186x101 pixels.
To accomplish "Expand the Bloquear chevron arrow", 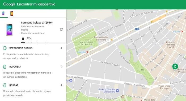I will coord(62,66).
